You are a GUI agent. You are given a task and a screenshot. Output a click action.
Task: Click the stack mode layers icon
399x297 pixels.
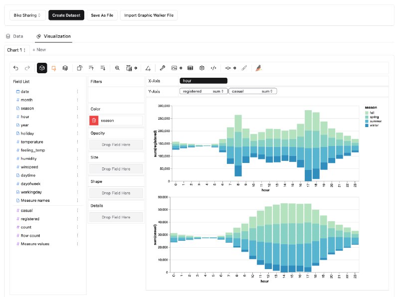point(65,68)
